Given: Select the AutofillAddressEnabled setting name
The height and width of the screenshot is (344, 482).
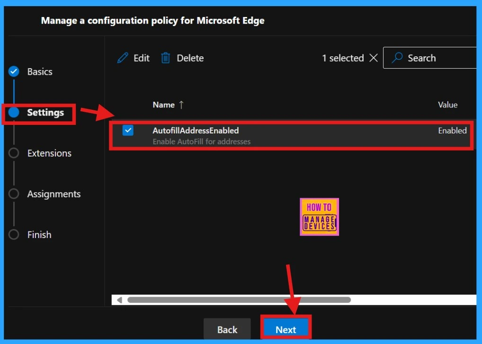Looking at the screenshot, I should coord(196,131).
